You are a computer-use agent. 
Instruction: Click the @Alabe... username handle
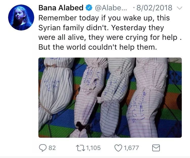coord(111,8)
